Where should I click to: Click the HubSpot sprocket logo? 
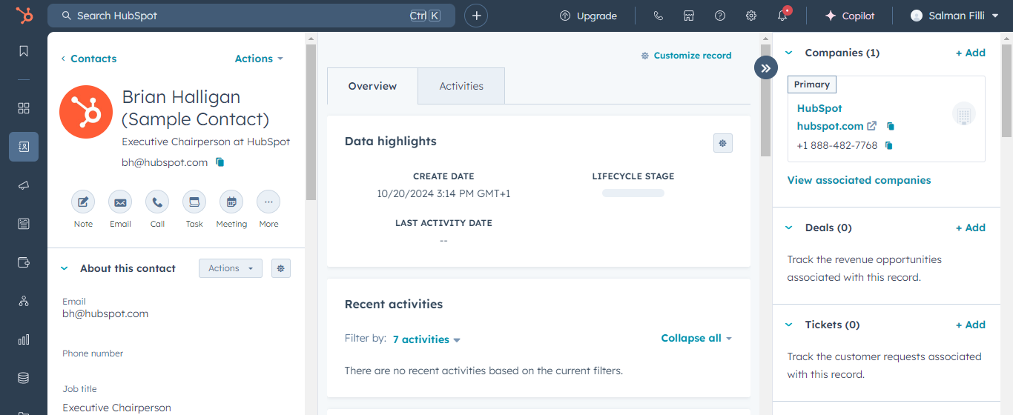tap(24, 16)
